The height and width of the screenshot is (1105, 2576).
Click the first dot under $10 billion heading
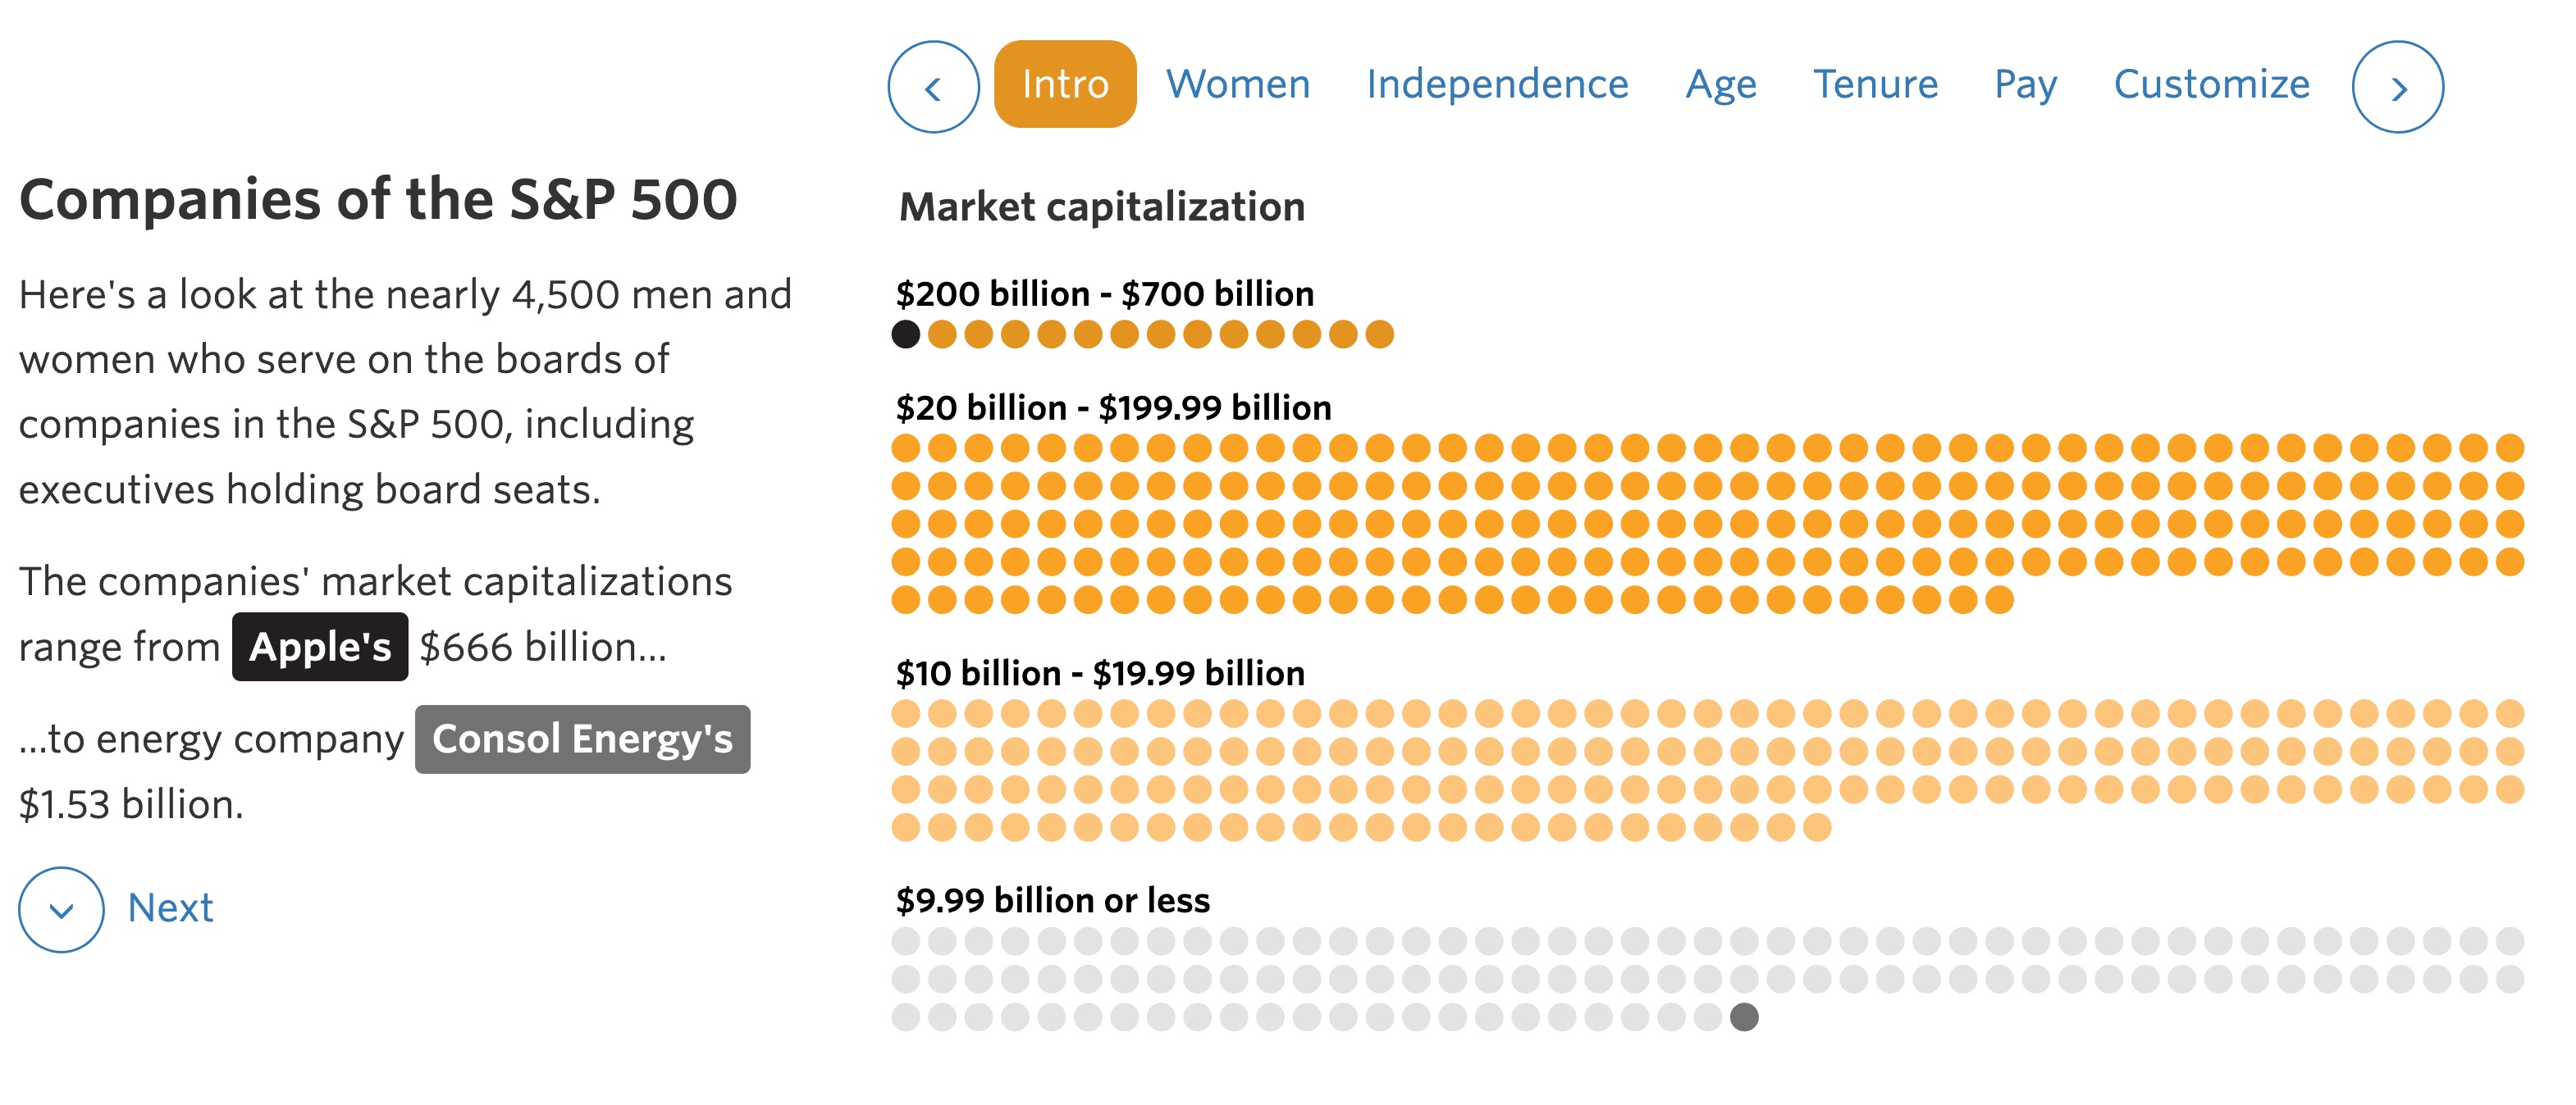point(906,713)
